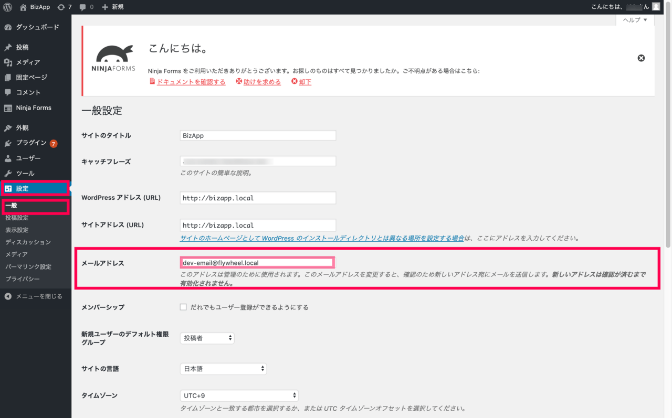This screenshot has width=672, height=418.
Task: Dismiss the Ninja Forms notice X icon
Action: click(x=641, y=58)
